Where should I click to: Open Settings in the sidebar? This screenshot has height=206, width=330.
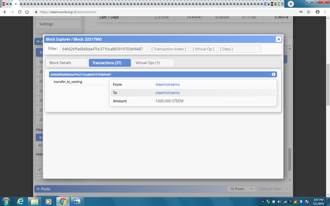[58, 24]
